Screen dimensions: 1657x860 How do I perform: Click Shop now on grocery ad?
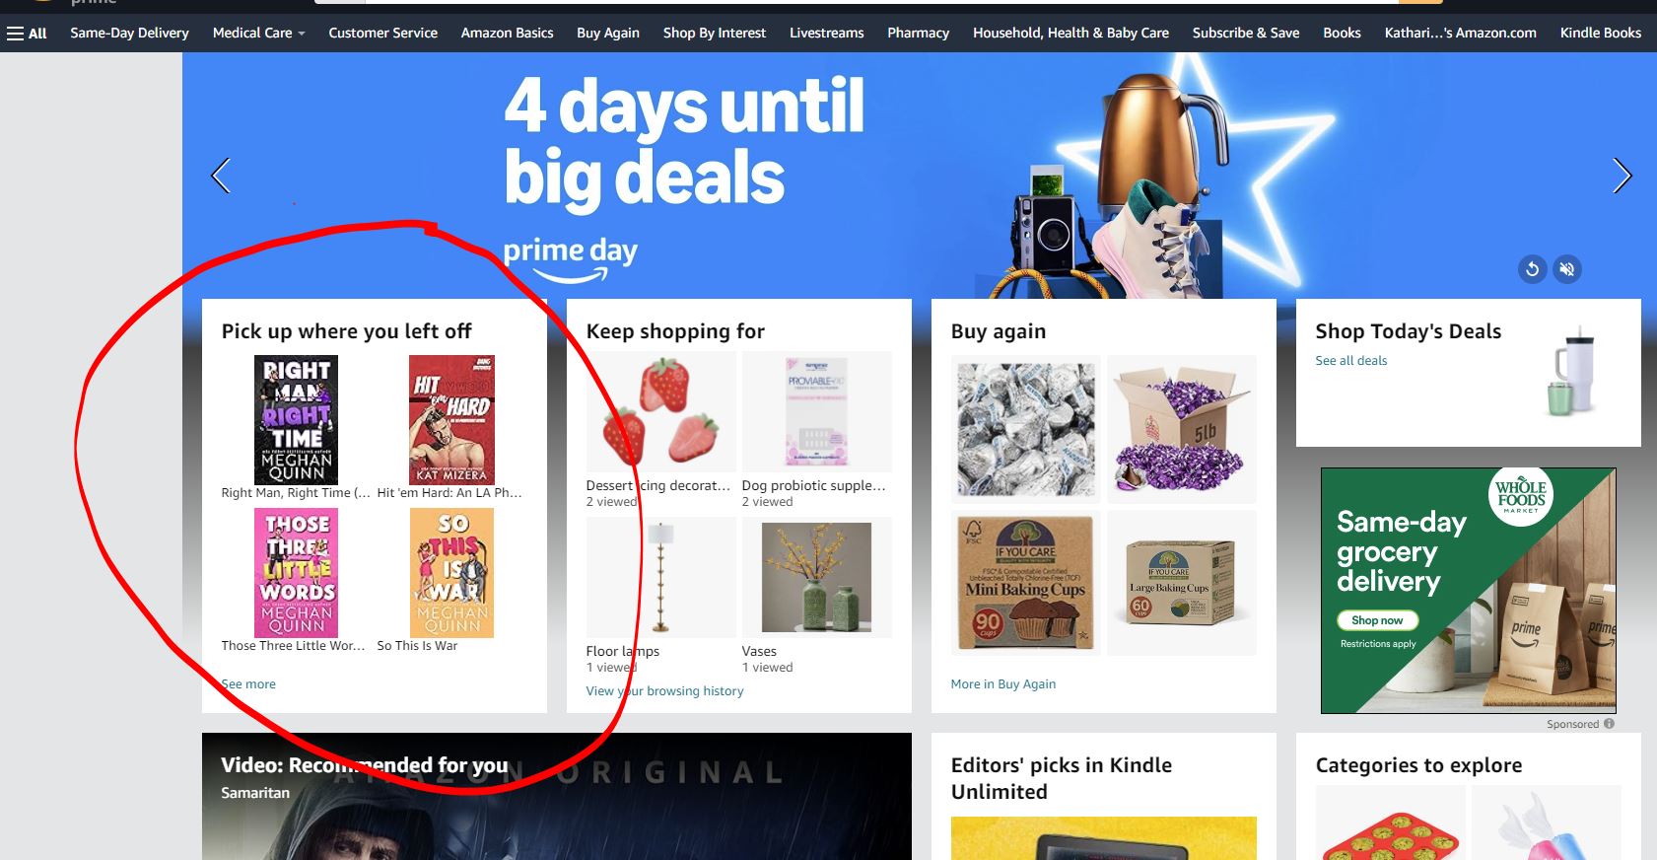[1377, 620]
